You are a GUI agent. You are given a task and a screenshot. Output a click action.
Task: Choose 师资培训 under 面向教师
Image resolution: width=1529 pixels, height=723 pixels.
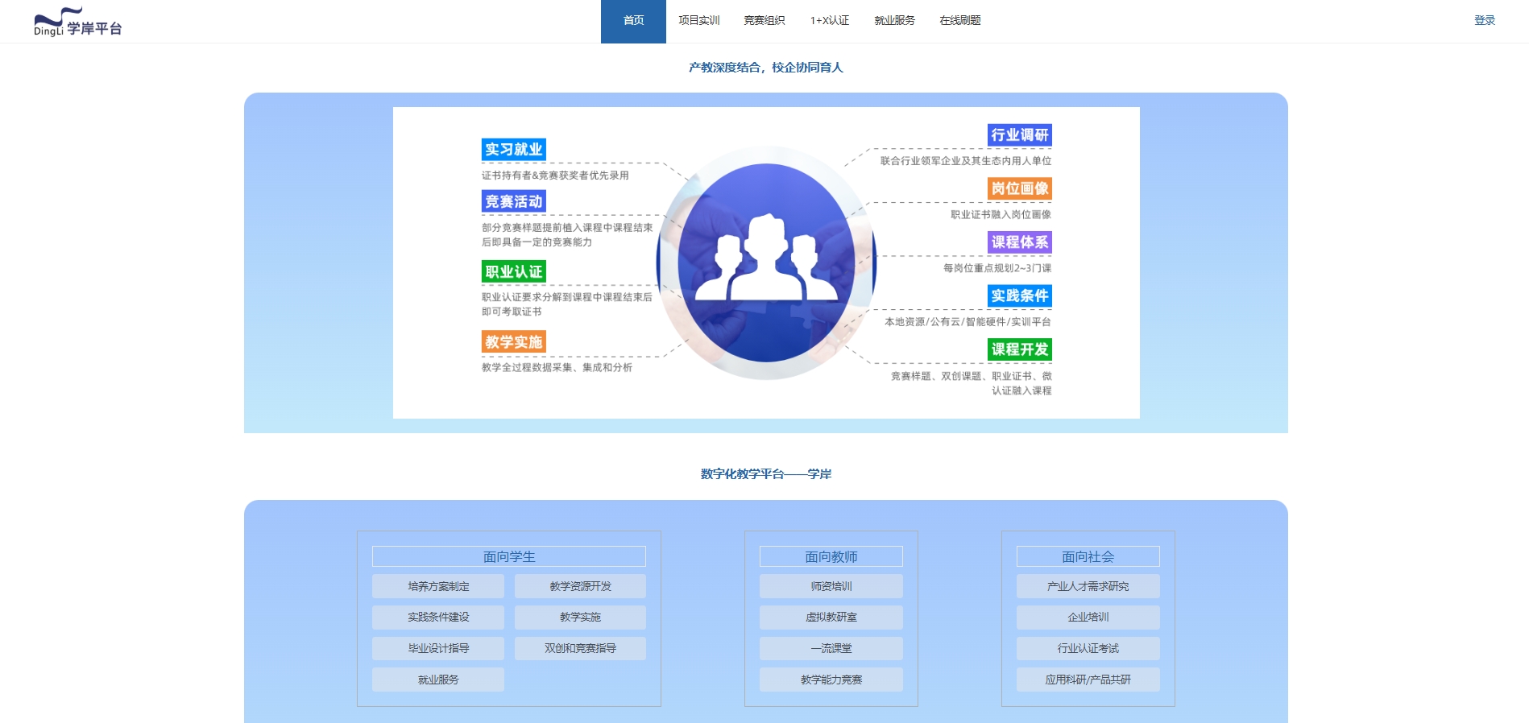[831, 586]
